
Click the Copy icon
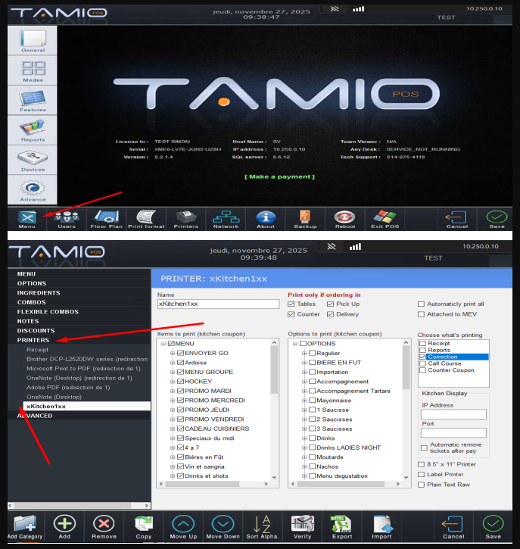coord(144,527)
